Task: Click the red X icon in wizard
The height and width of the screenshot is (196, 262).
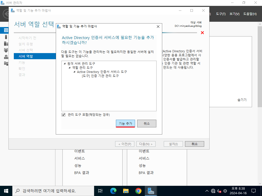Action: tap(202, 33)
